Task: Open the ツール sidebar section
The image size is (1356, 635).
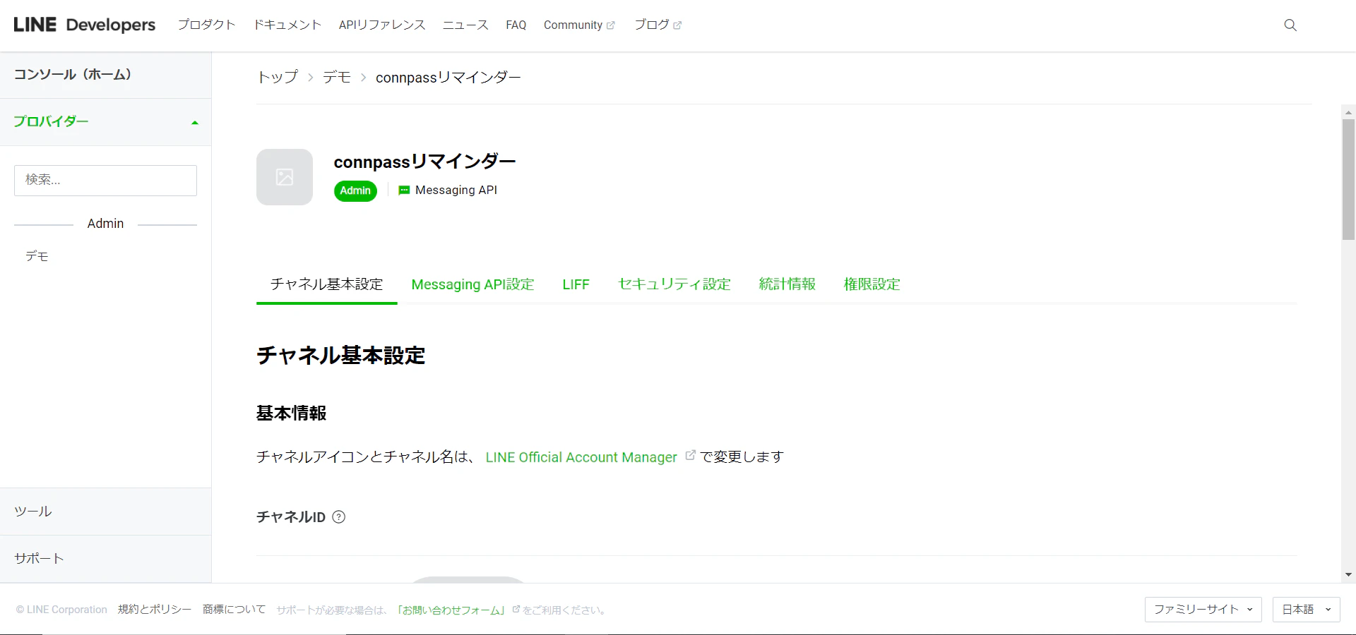Action: tap(106, 512)
